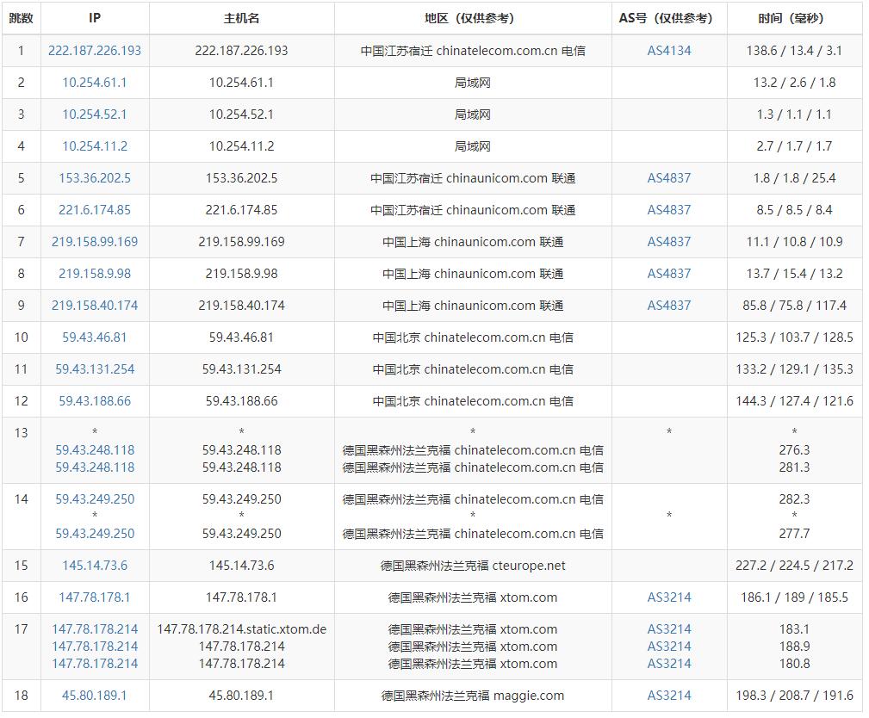Select the 跳数 column header
The image size is (869, 718).
pos(21,18)
